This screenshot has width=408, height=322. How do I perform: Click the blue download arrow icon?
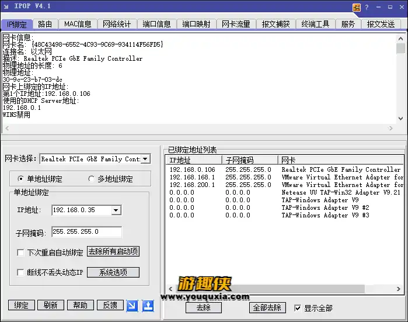pyautogui.click(x=148, y=305)
